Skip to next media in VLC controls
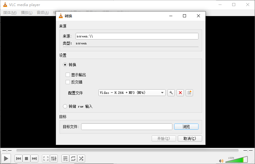255x164 pixels. tap(34, 159)
